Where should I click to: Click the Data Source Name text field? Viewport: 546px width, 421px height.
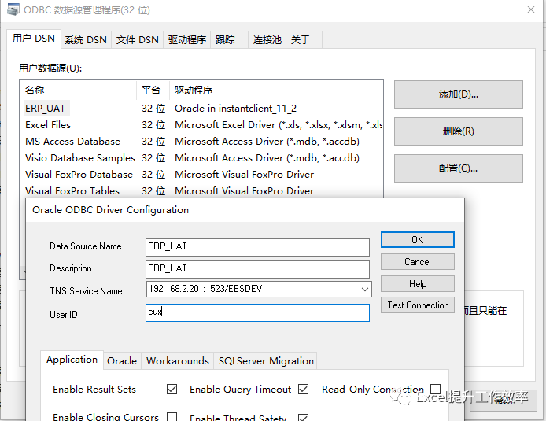click(x=257, y=247)
